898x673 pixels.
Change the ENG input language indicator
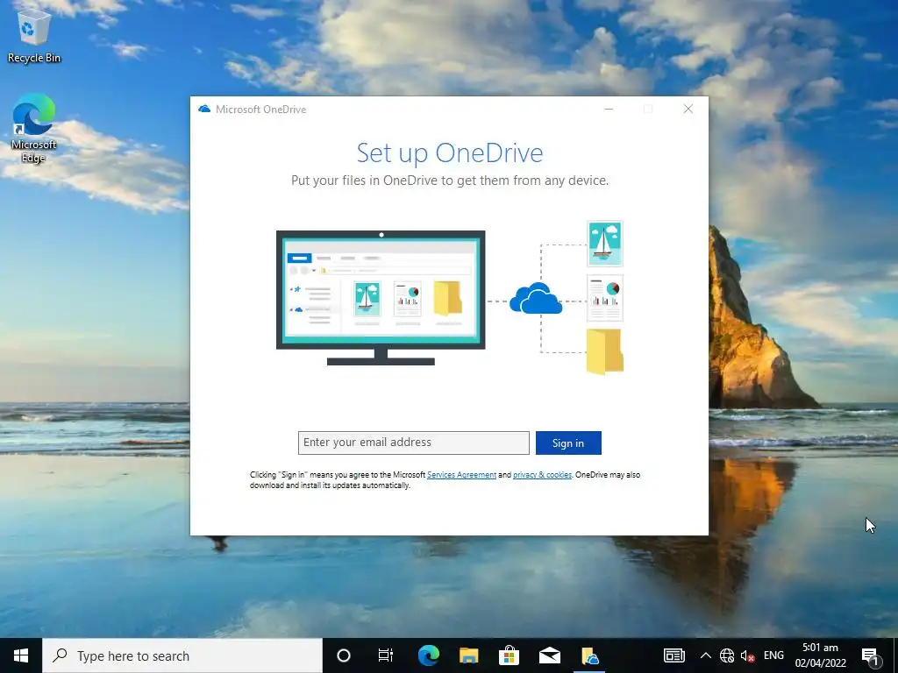tap(773, 655)
